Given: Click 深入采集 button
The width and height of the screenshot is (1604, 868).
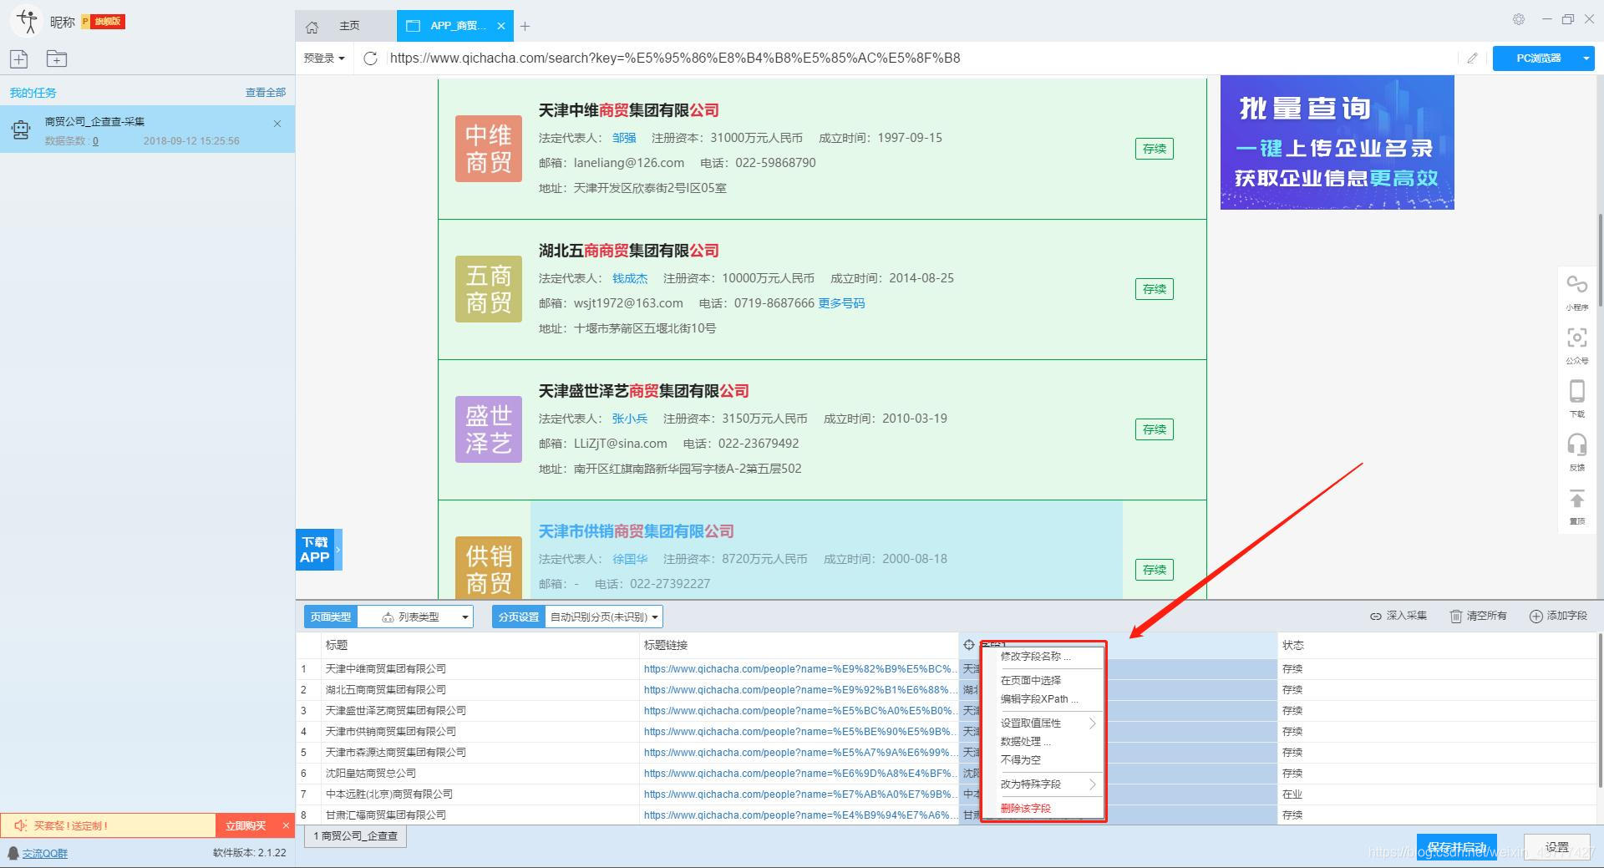Looking at the screenshot, I should 1398,616.
